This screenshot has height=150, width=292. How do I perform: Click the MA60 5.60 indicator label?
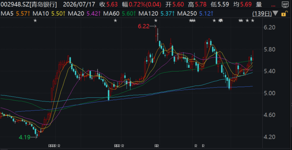coord(120,14)
